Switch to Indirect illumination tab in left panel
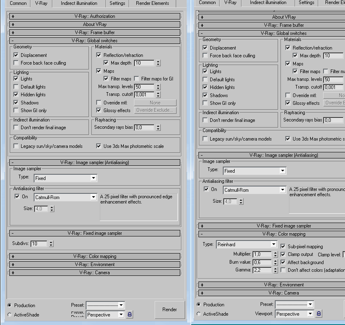The width and height of the screenshot is (345, 325). [x=79, y=3]
